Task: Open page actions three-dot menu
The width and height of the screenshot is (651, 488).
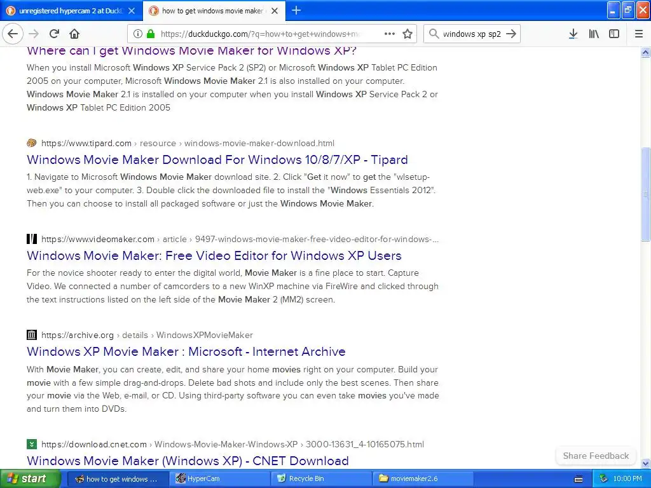Action: tap(390, 34)
